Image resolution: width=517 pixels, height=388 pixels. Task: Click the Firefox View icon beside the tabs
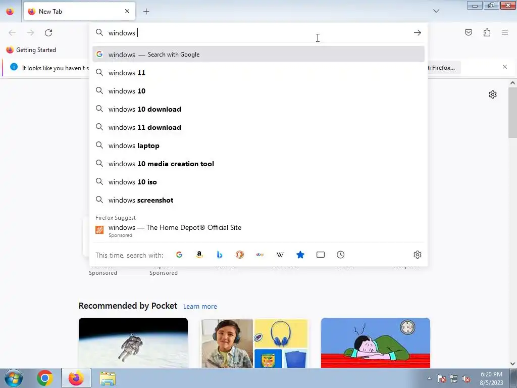pyautogui.click(x=10, y=11)
